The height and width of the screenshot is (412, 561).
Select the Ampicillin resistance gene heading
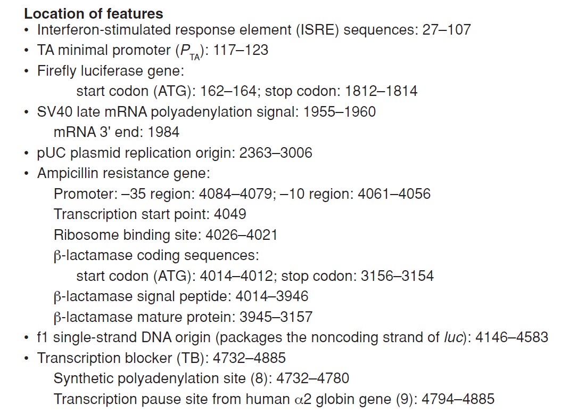pyautogui.click(x=123, y=173)
